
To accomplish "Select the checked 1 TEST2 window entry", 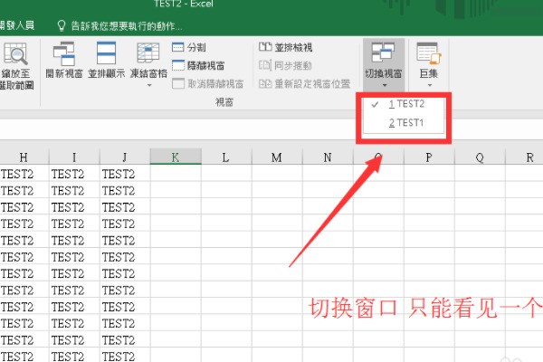I will [405, 105].
